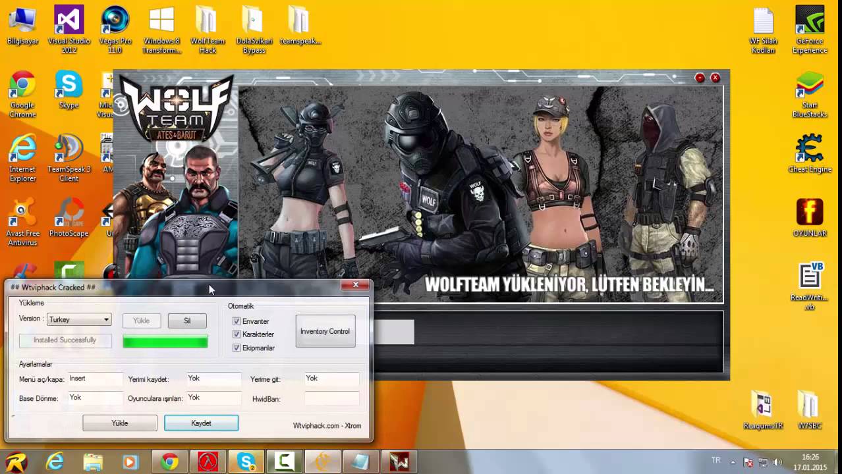This screenshot has height=474, width=842.
Task: Open Internet Explorer from taskbar
Action: [55, 462]
